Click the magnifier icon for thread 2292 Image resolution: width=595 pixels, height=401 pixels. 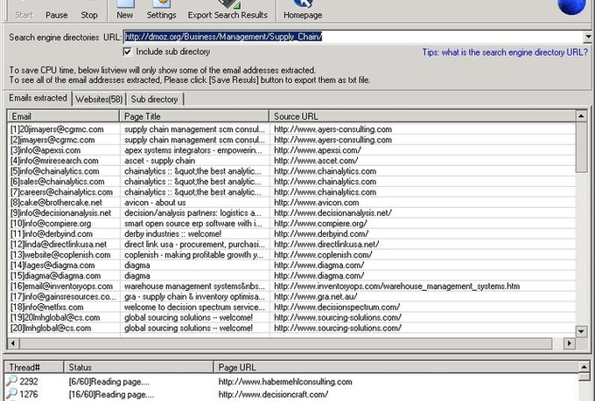click(12, 381)
